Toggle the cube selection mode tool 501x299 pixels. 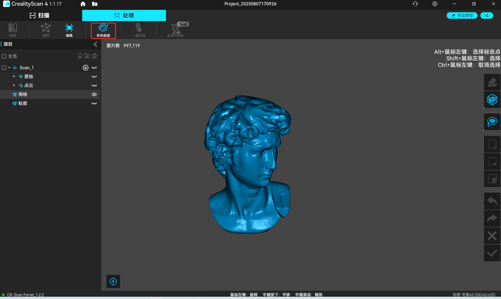click(x=492, y=100)
